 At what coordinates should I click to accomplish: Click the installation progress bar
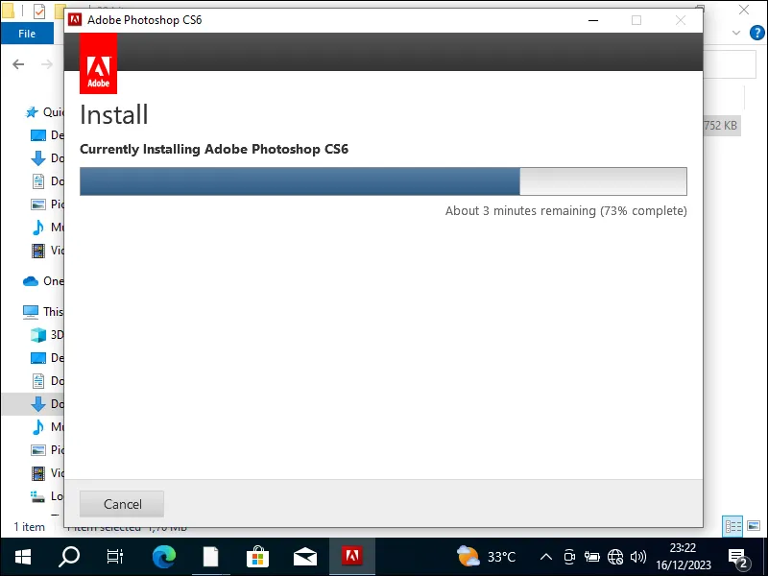[x=384, y=180]
